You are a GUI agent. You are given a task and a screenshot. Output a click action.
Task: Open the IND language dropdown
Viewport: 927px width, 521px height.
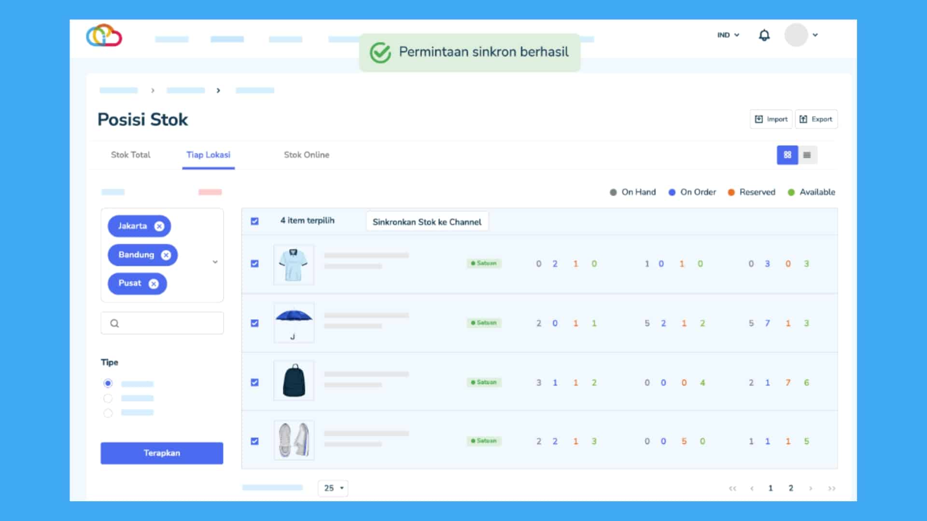tap(728, 35)
